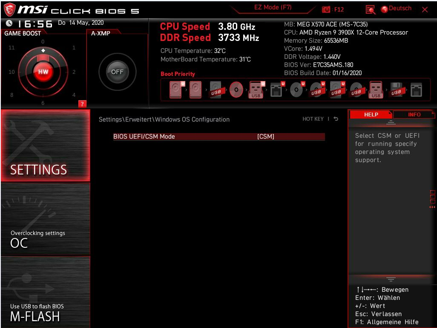Open the BIOS search magnifier icon
This screenshot has width=437, height=328.
(371, 10)
